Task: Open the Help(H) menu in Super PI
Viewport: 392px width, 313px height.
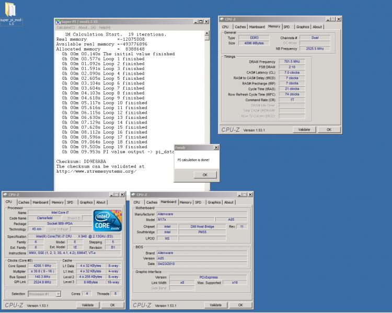Action: 105,27
